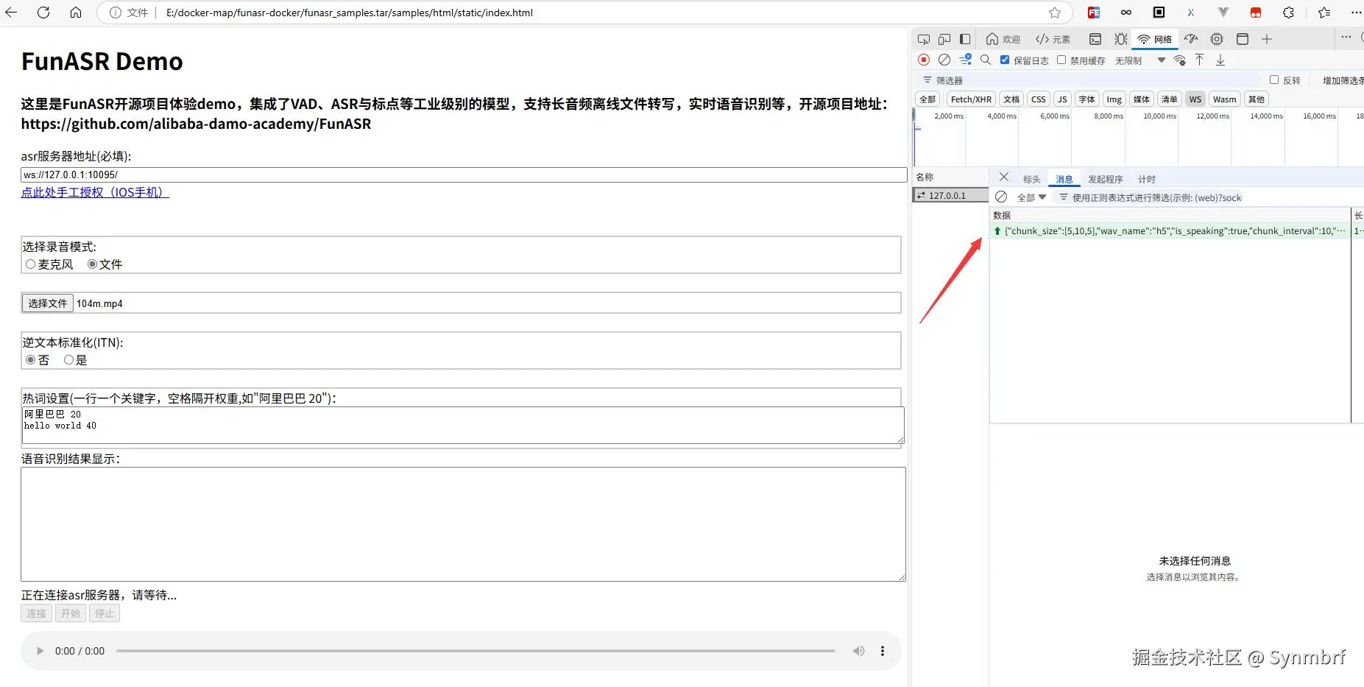Open the favorites list in browser toolbar
Image resolution: width=1364 pixels, height=687 pixels.
point(1324,13)
